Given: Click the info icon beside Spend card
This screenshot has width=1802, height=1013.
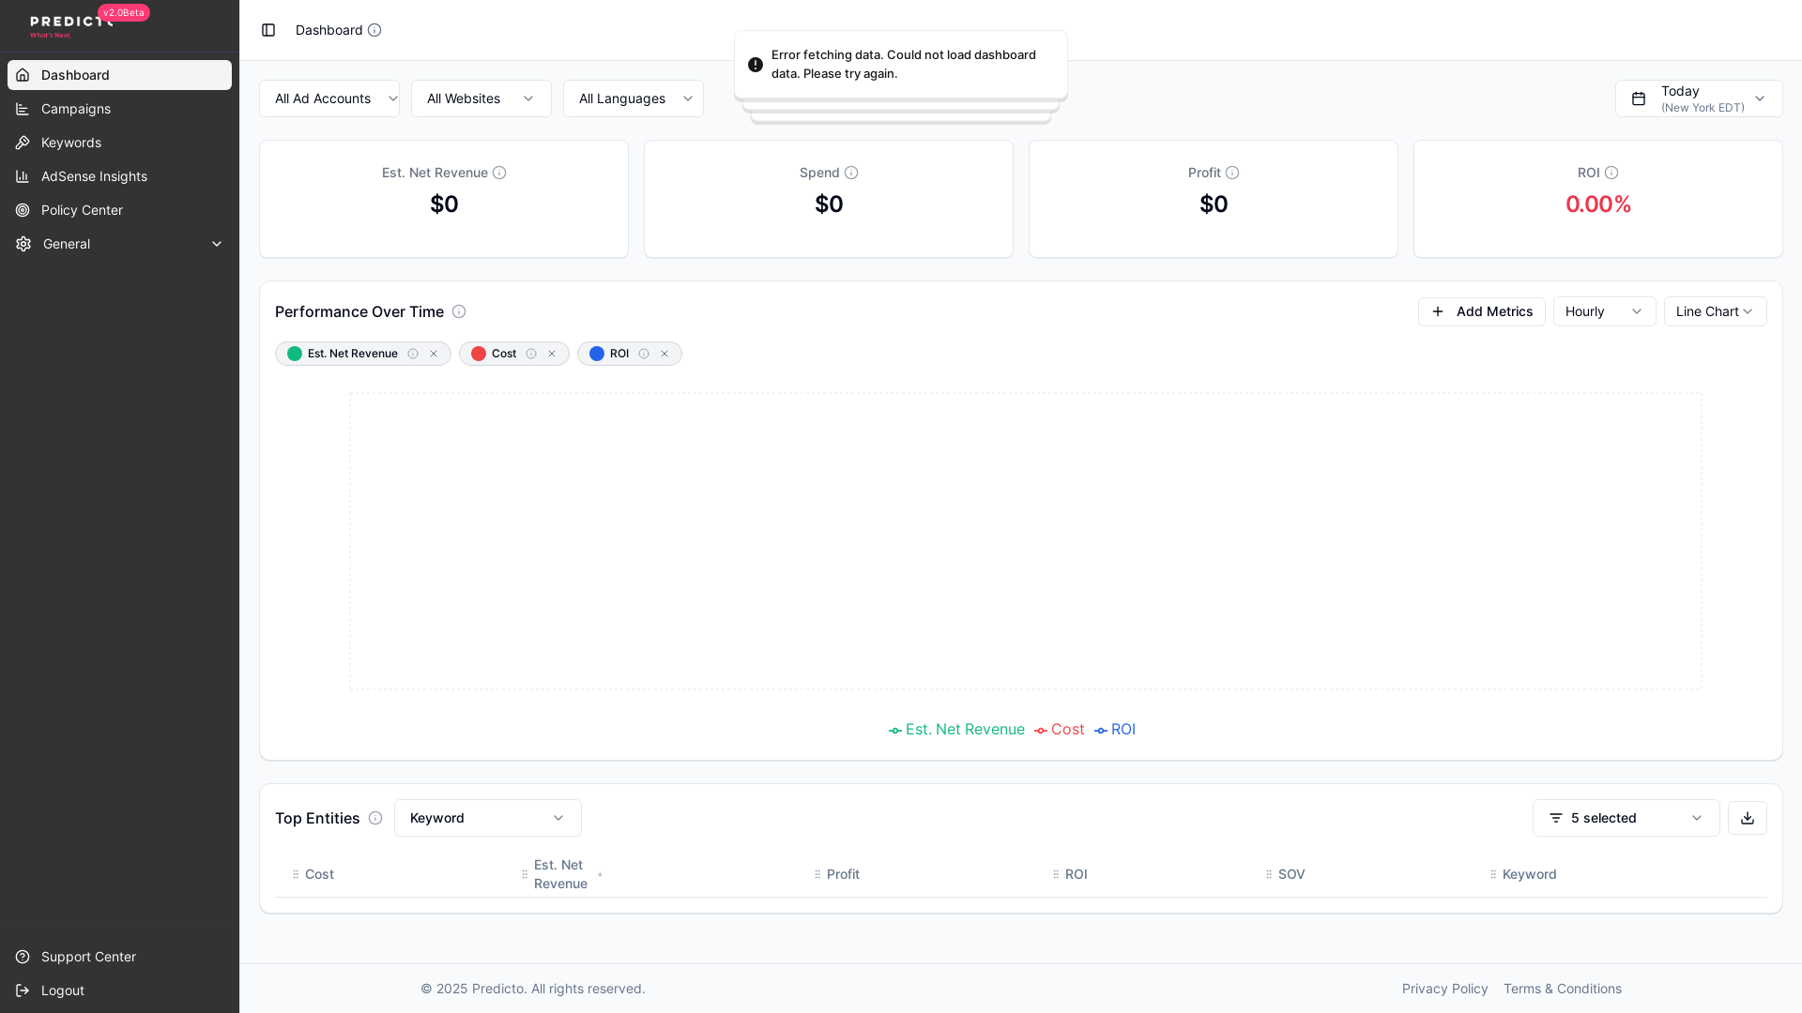Looking at the screenshot, I should tap(851, 173).
